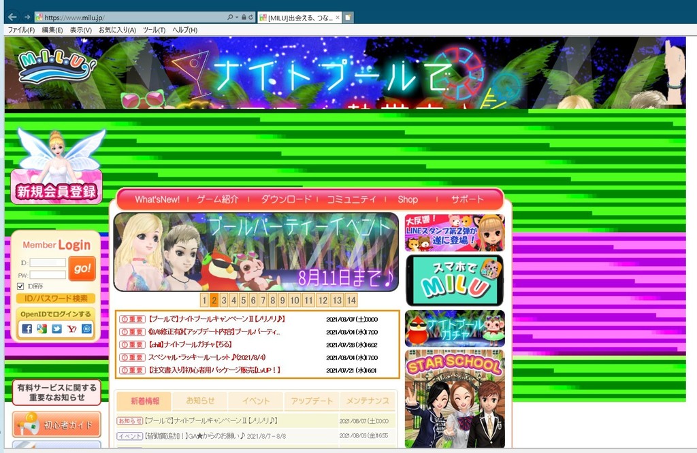Open the STAR SCHOOL banner thumbnail

pyautogui.click(x=455, y=399)
